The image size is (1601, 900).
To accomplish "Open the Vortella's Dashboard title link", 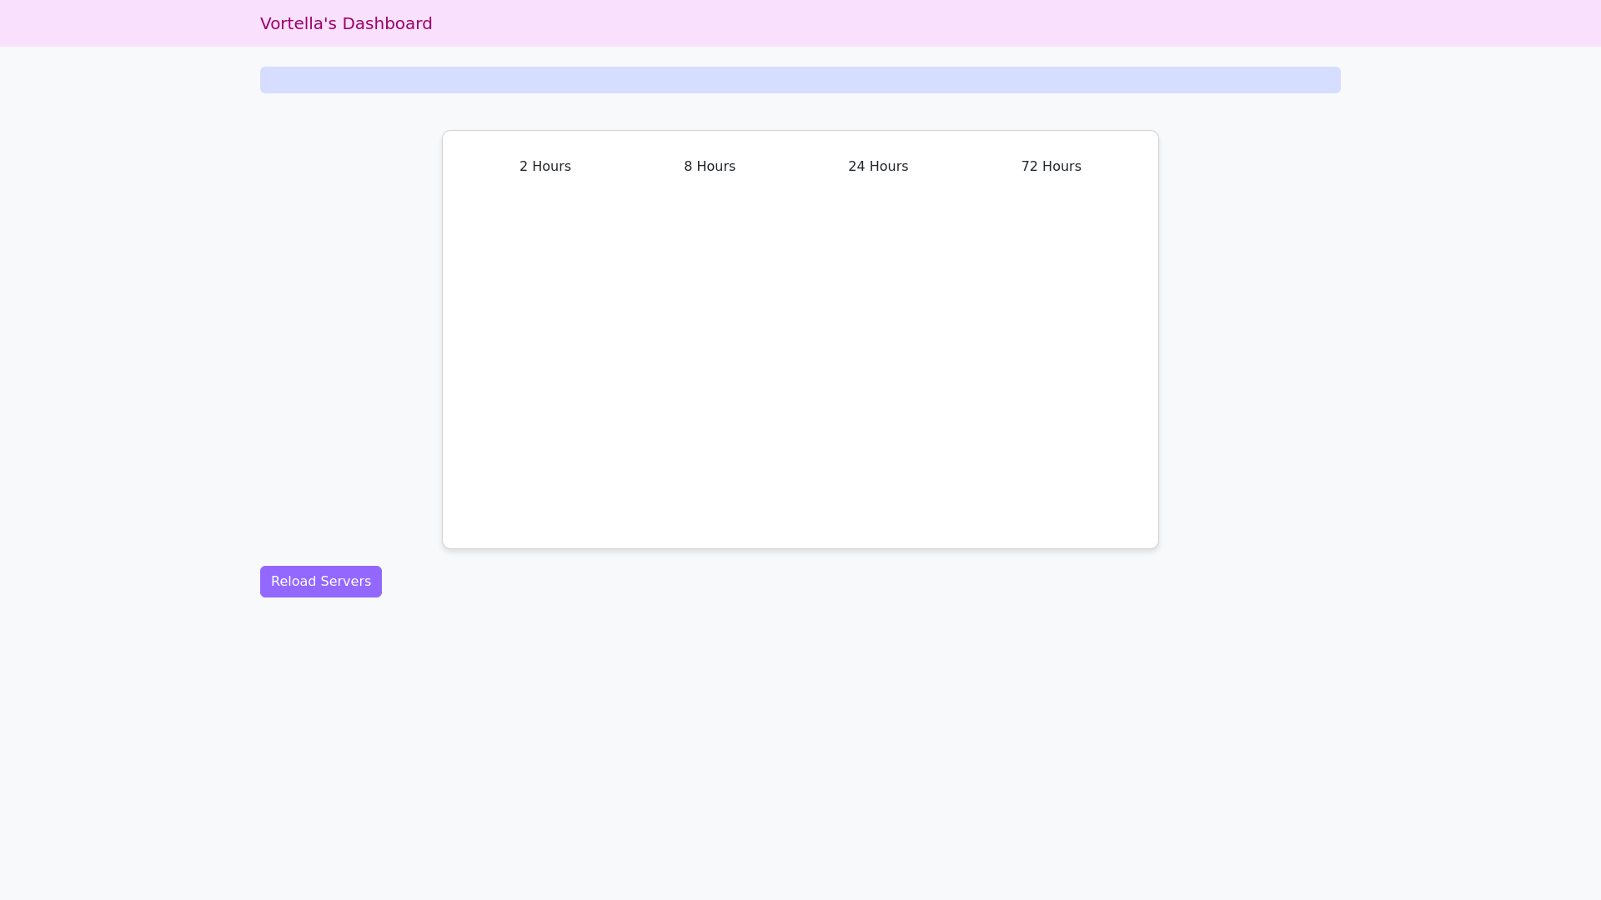I will 346,23.
